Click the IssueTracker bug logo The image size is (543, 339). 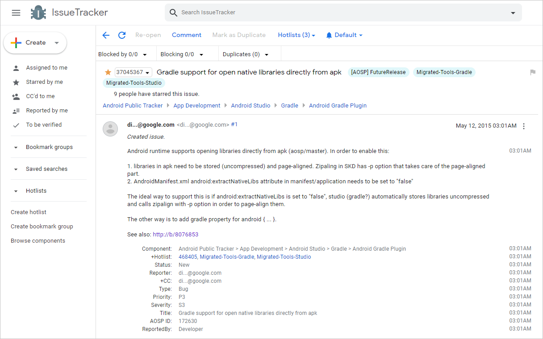pyautogui.click(x=38, y=12)
